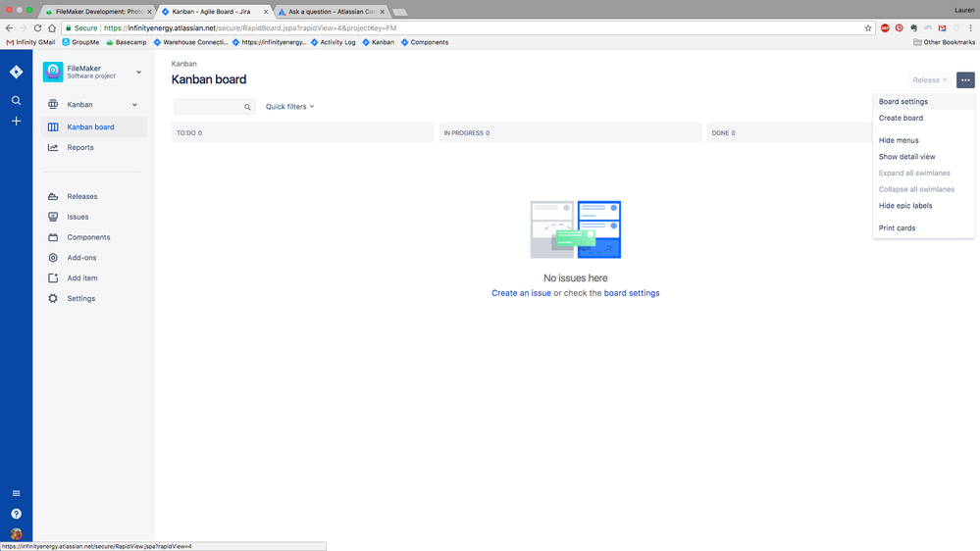Click the Reports chart icon
This screenshot has width=980, height=551.
[53, 147]
